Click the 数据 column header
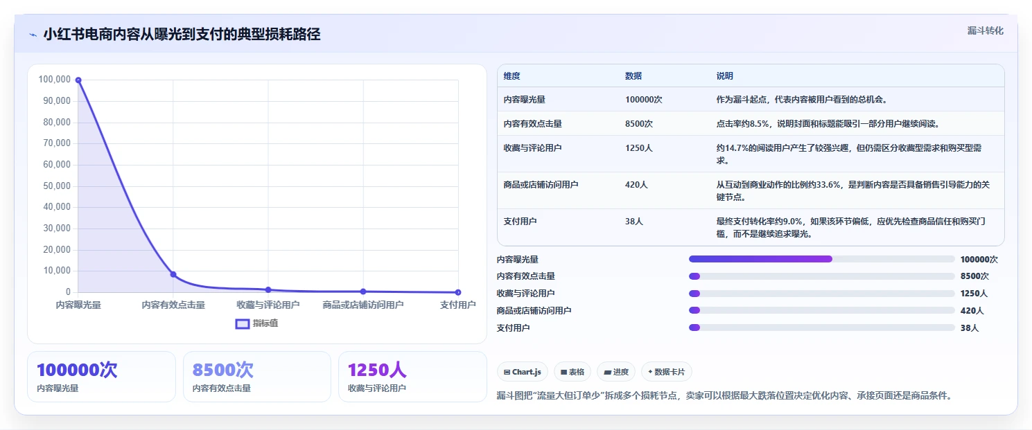This screenshot has width=1032, height=430. pyautogui.click(x=633, y=76)
